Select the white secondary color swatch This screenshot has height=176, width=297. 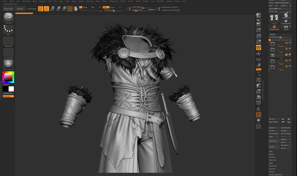11,89
